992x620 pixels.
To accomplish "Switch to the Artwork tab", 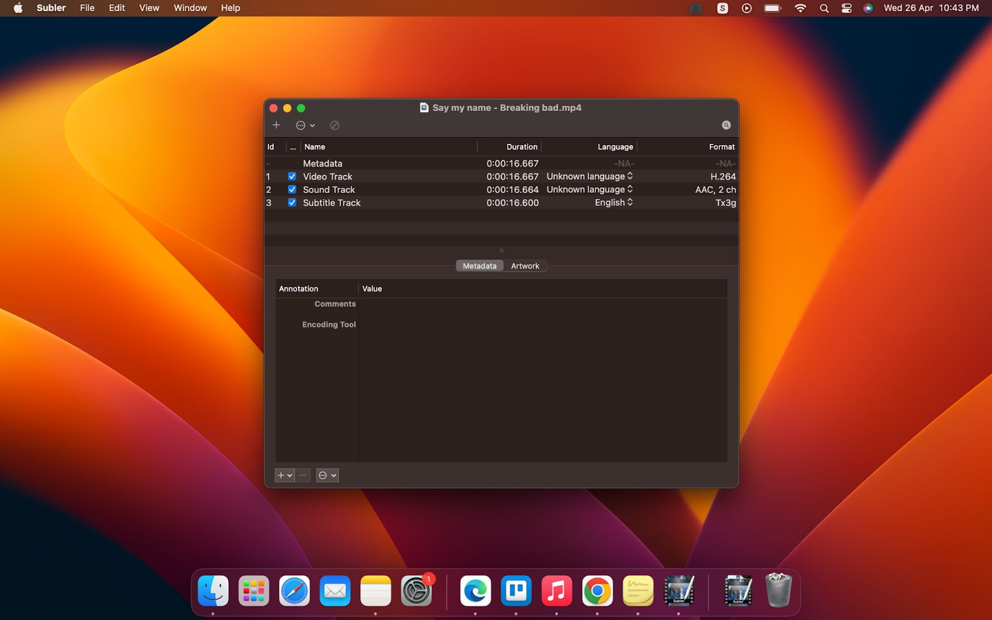I will tap(525, 266).
